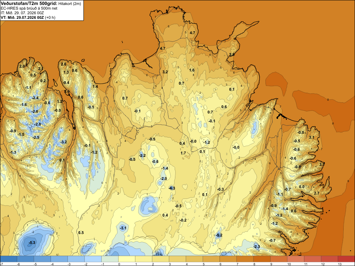This screenshot has height=266, width=355.
Task: Select legend color segment between 0 and 1
Action: tap(127, 259)
